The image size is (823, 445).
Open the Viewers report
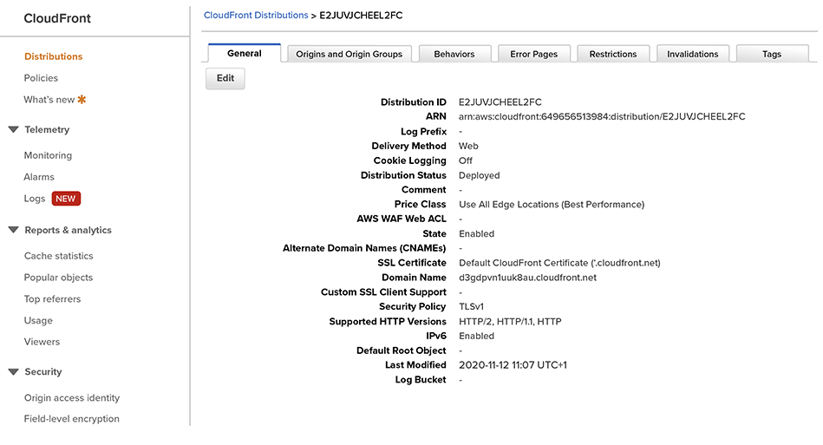tap(42, 342)
